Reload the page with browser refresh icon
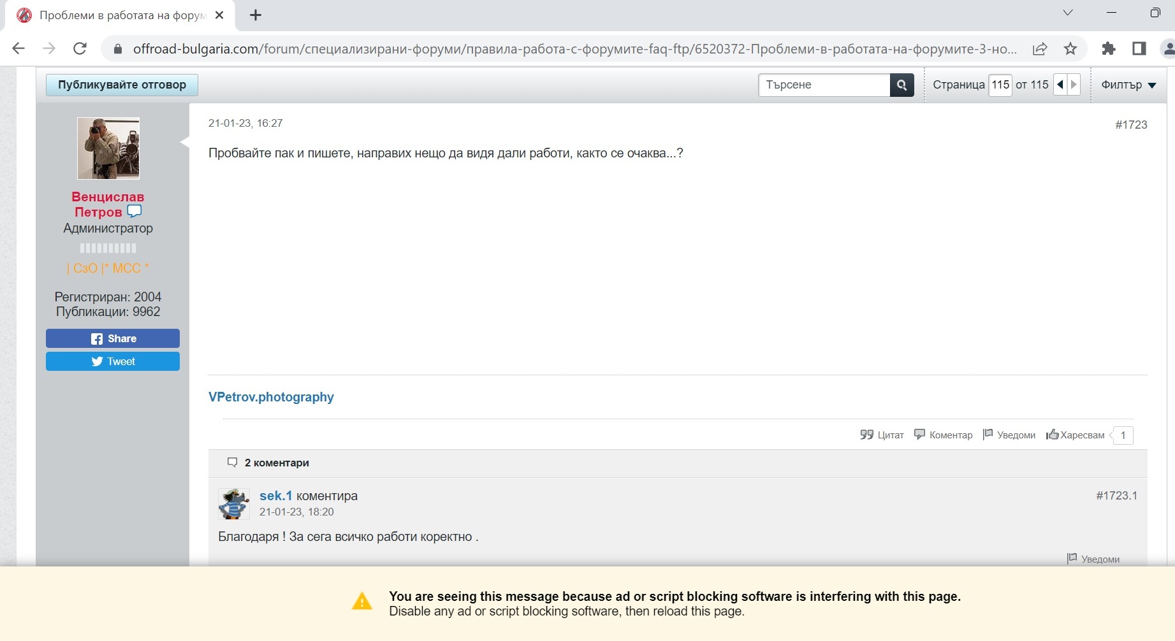The width and height of the screenshot is (1175, 641). pyautogui.click(x=80, y=48)
